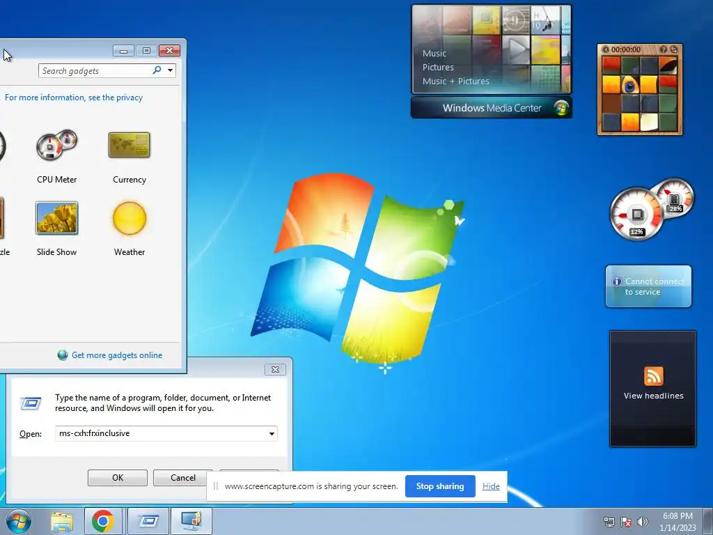The image size is (713, 535).
Task: Select the Currency gadget icon
Action: (x=129, y=145)
